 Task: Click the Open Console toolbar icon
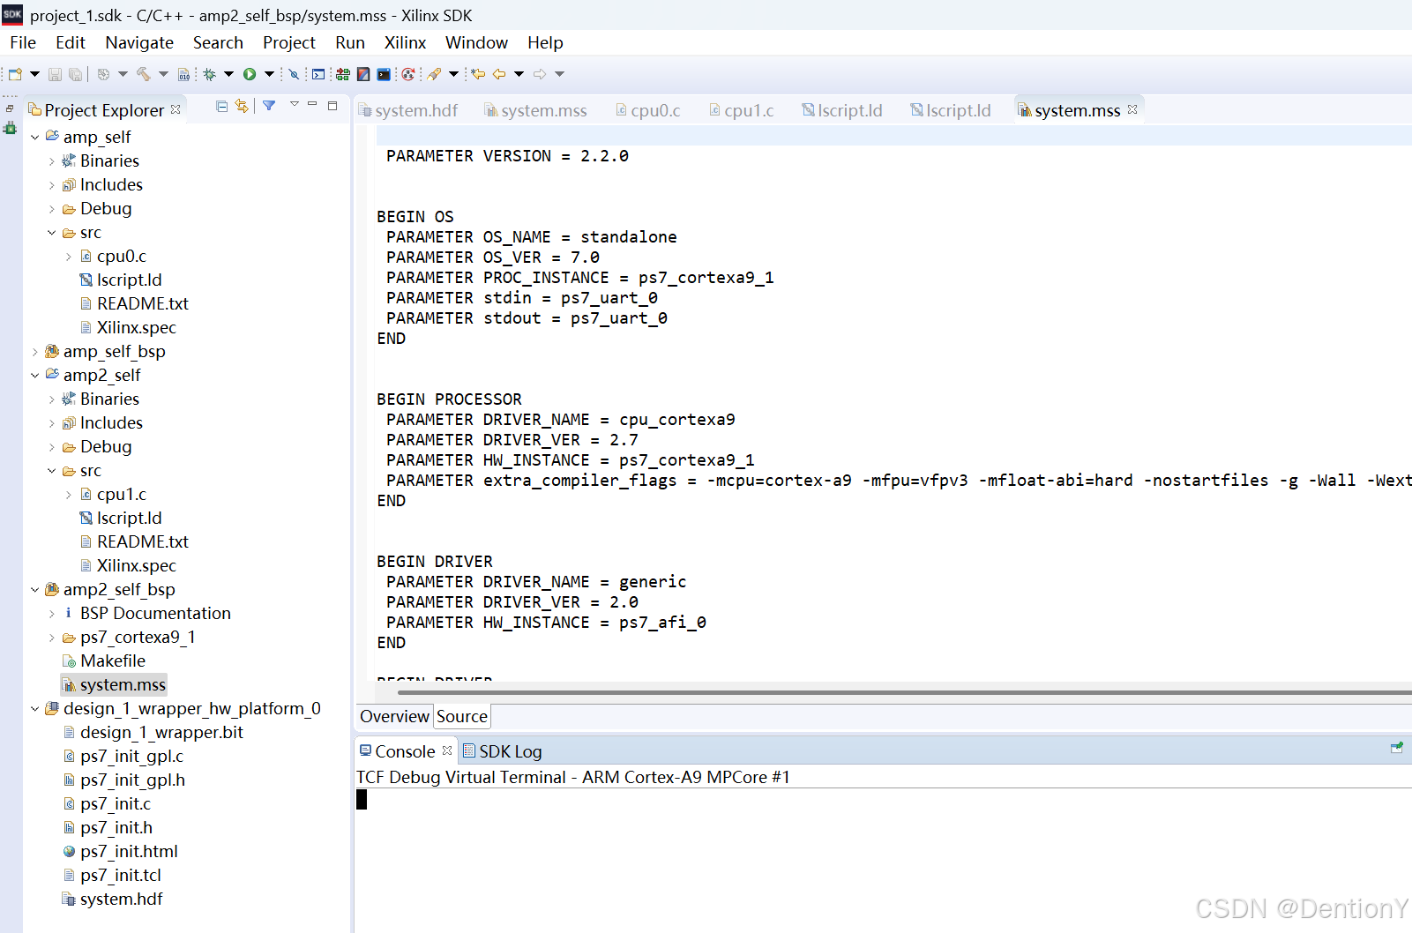[318, 74]
